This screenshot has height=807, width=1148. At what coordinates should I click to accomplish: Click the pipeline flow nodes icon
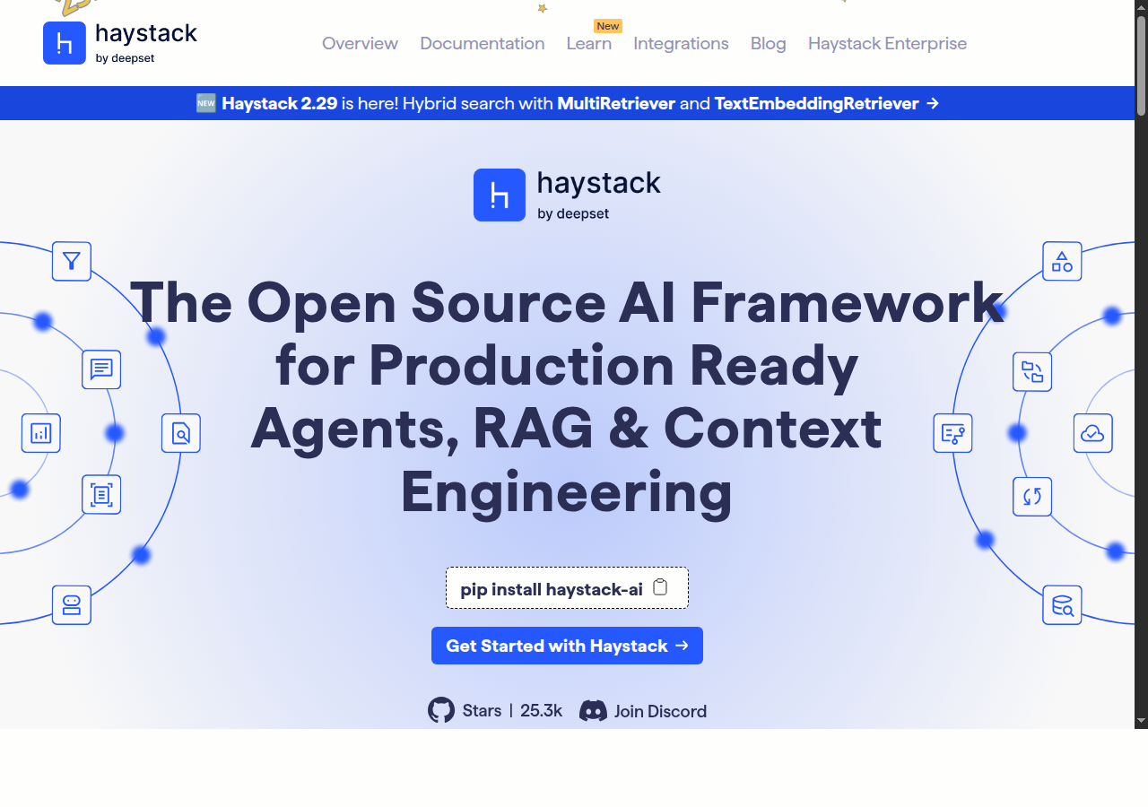(952, 433)
